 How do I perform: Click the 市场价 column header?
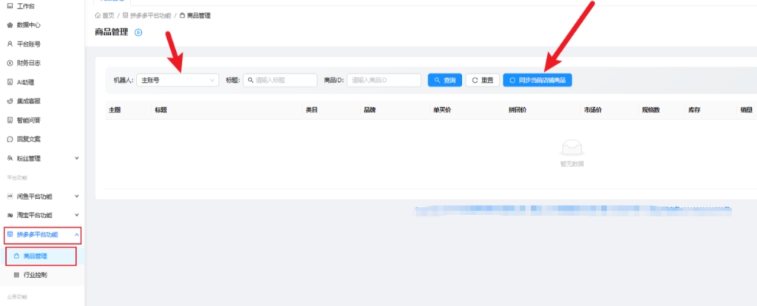click(x=593, y=110)
